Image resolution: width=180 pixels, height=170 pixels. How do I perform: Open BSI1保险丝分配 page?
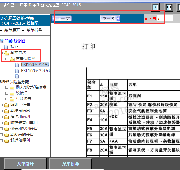[x=35, y=64]
